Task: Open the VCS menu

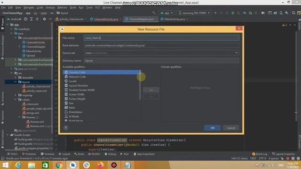Action: click(97, 8)
